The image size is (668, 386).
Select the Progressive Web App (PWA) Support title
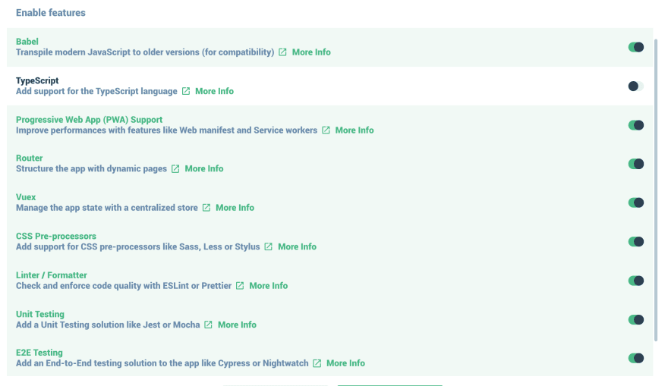89,120
